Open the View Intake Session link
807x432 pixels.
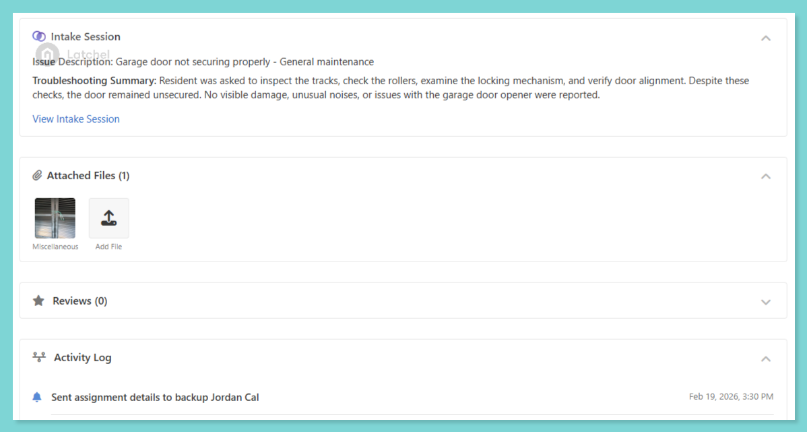76,119
